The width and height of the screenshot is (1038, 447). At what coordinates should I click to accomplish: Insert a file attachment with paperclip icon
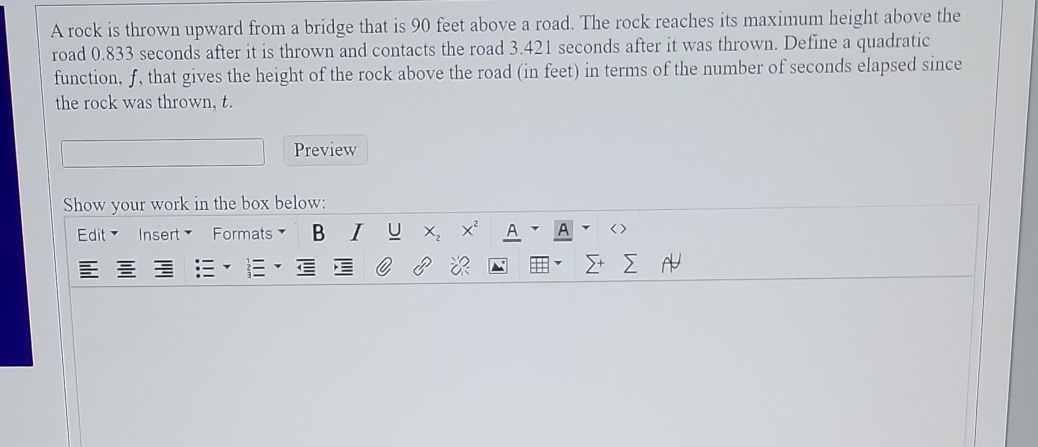(383, 267)
